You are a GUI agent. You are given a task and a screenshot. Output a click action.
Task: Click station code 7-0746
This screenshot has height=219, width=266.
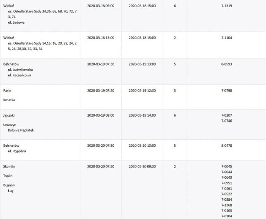click(x=226, y=121)
